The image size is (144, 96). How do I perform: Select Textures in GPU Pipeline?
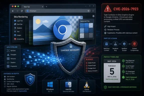(11, 58)
